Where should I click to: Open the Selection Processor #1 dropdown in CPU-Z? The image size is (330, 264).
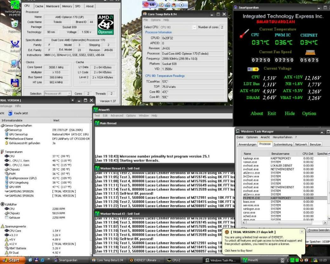[x=69, y=94]
